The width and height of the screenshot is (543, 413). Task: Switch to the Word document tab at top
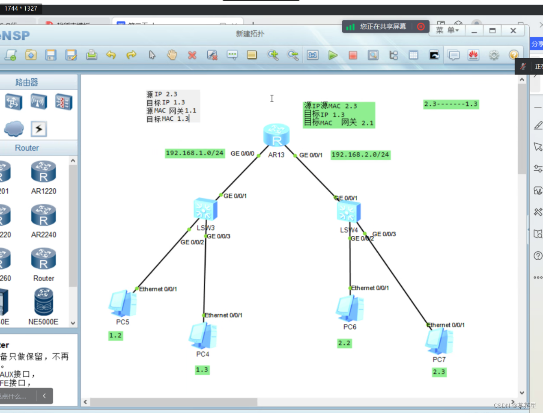(151, 24)
